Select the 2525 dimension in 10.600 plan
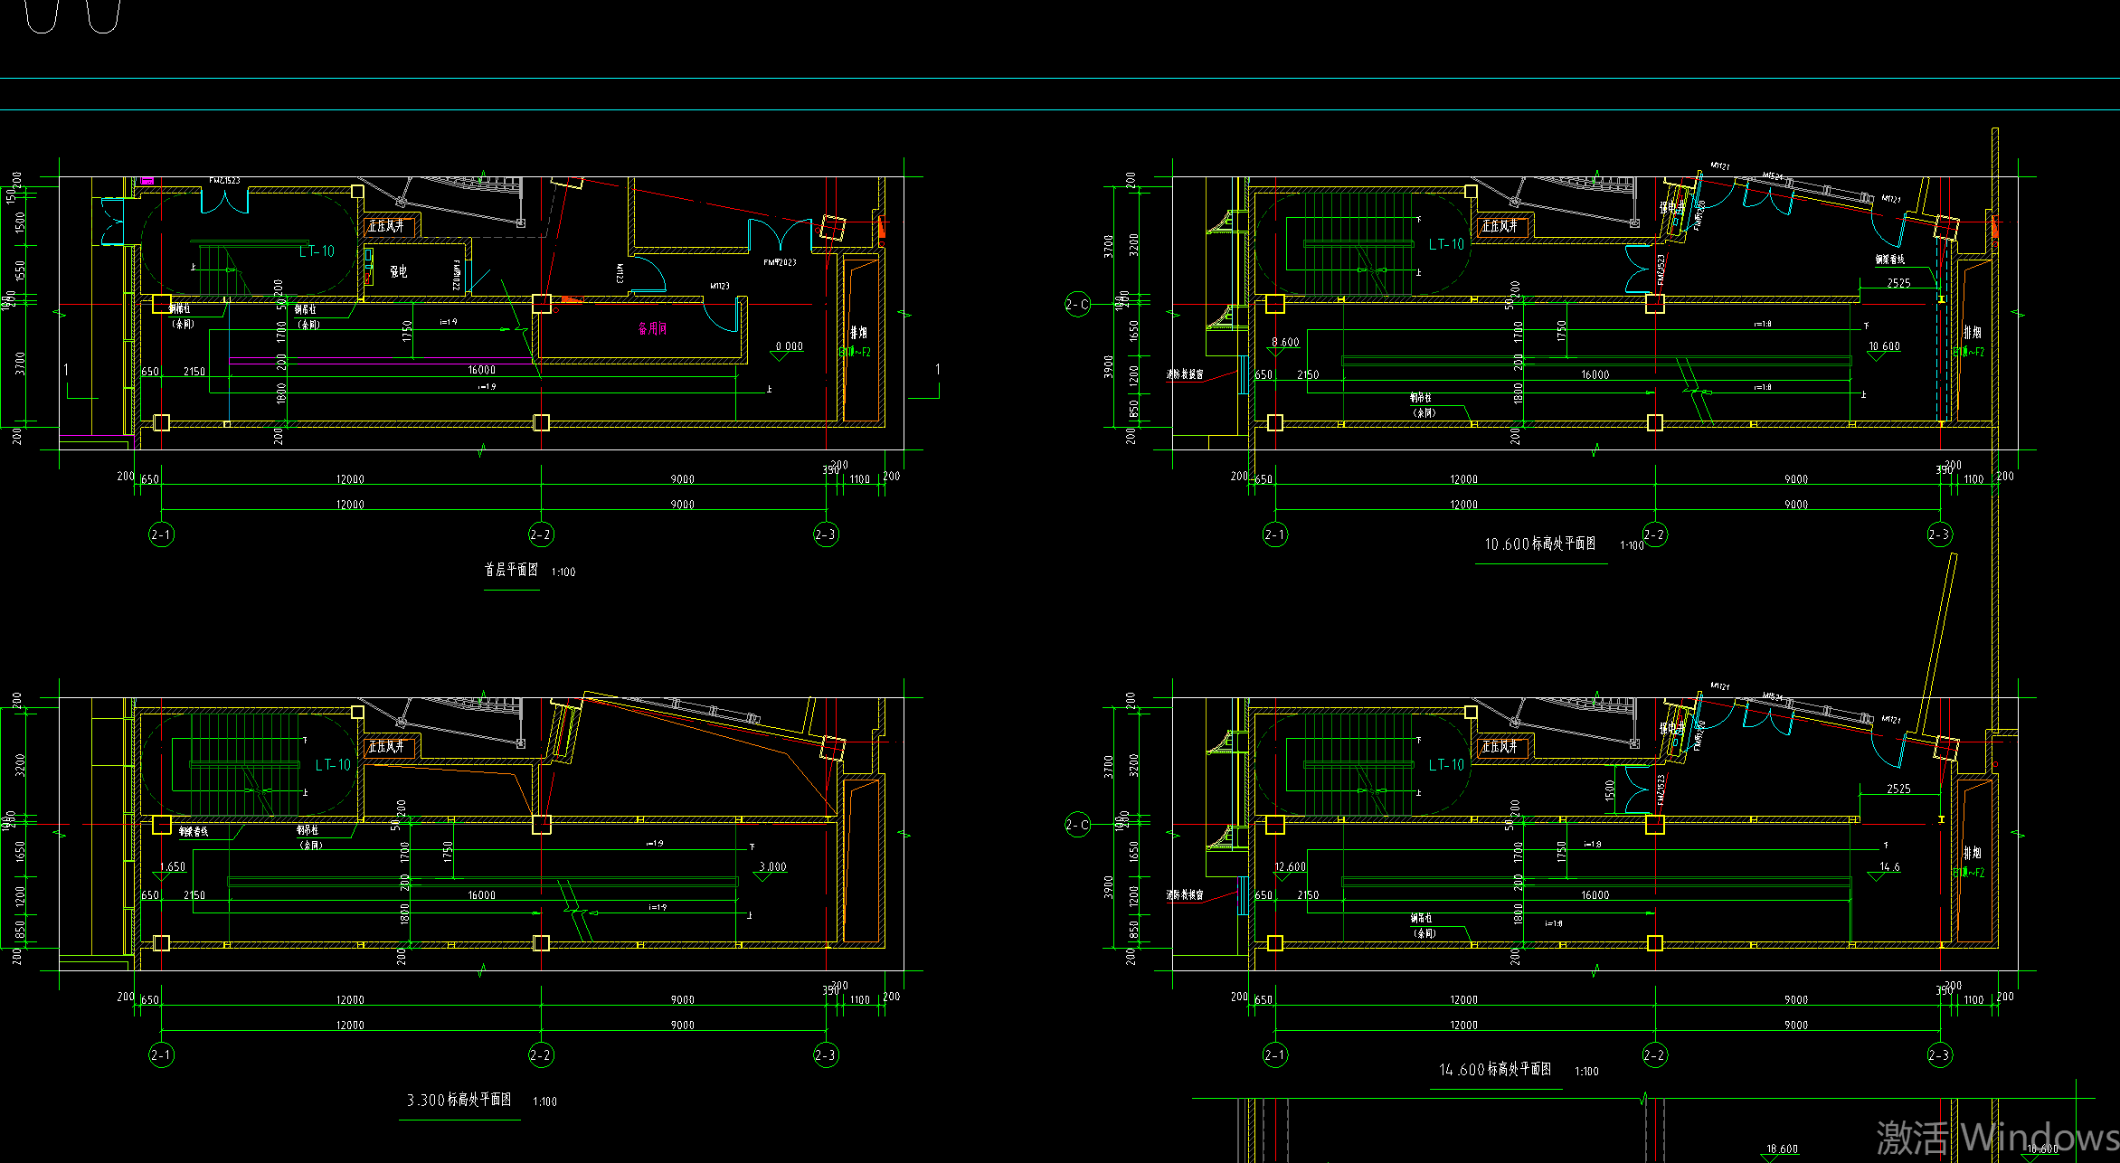This screenshot has height=1163, width=2120. click(1898, 283)
